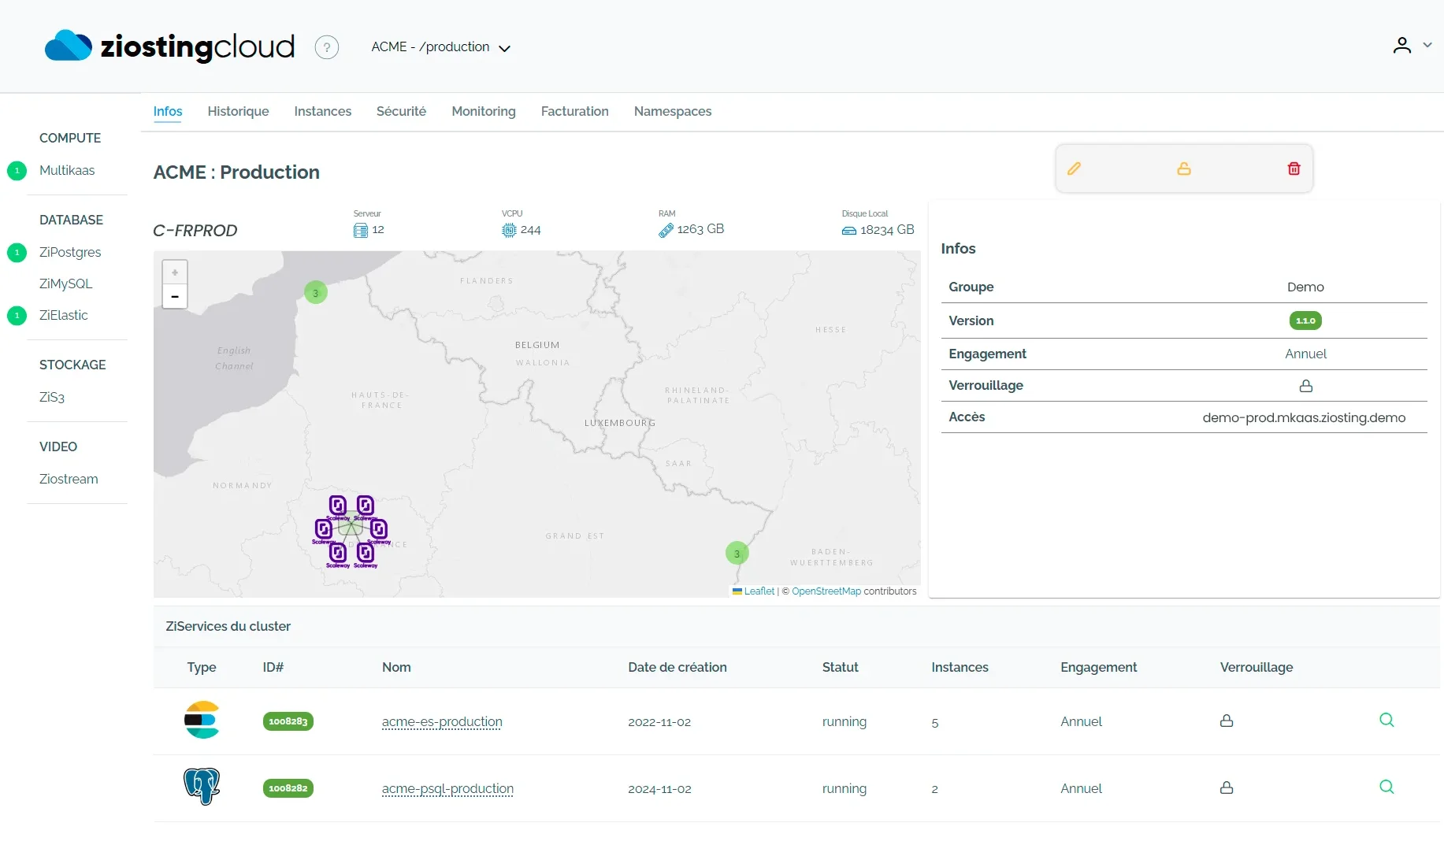The image size is (1444, 856).
Task: Toggle the yellow lock icon in the cluster toolbar
Action: (1183, 168)
